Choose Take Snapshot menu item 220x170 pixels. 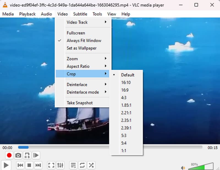pyautogui.click(x=82, y=103)
